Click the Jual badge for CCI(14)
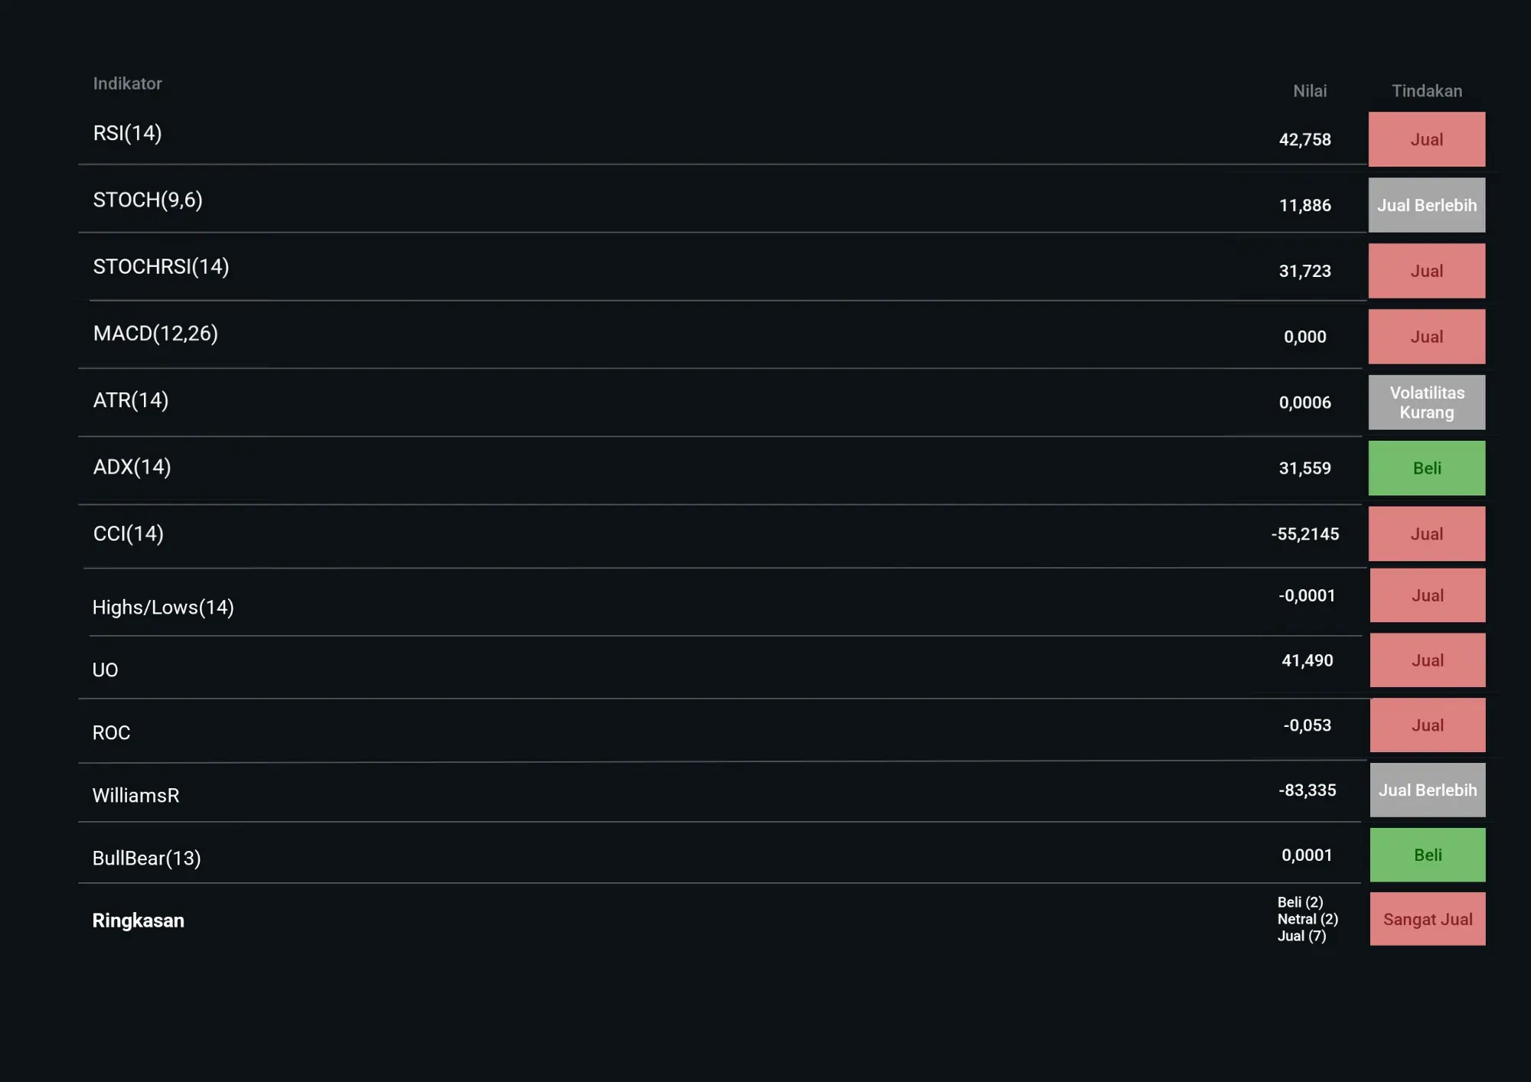The width and height of the screenshot is (1531, 1082). point(1427,534)
